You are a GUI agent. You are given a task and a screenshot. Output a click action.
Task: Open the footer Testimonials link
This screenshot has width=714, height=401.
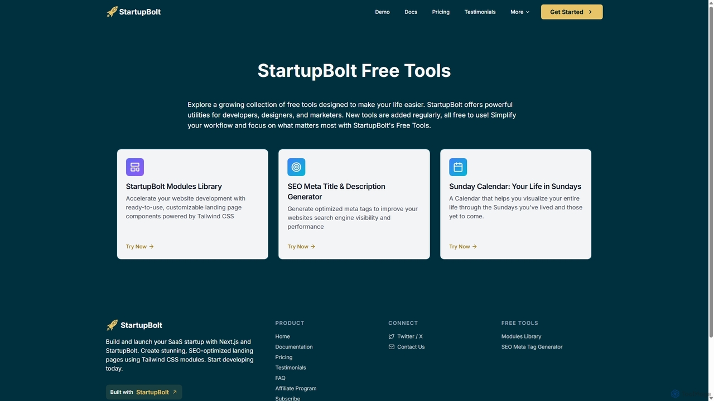[x=291, y=368]
